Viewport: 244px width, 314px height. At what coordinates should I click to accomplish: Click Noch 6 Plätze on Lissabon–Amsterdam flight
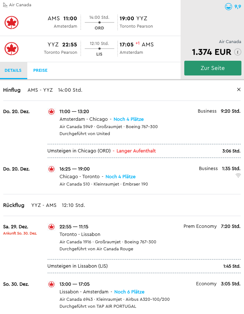129,292
